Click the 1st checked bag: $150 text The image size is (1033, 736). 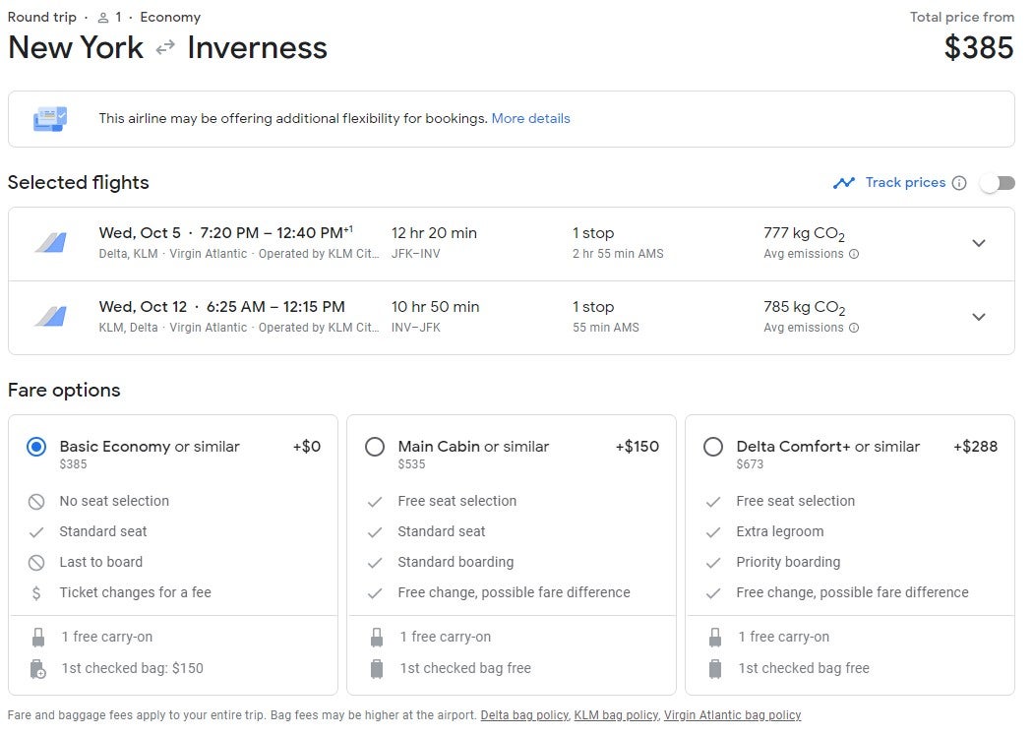click(x=133, y=669)
